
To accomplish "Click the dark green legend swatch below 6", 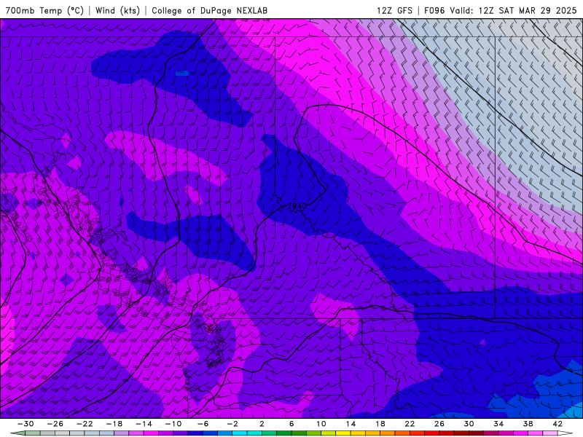I will (284, 433).
